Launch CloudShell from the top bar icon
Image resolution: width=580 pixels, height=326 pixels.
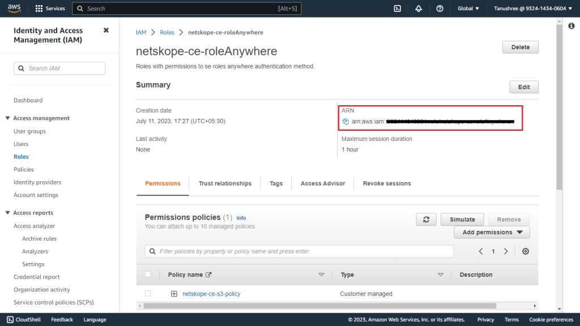tap(397, 8)
